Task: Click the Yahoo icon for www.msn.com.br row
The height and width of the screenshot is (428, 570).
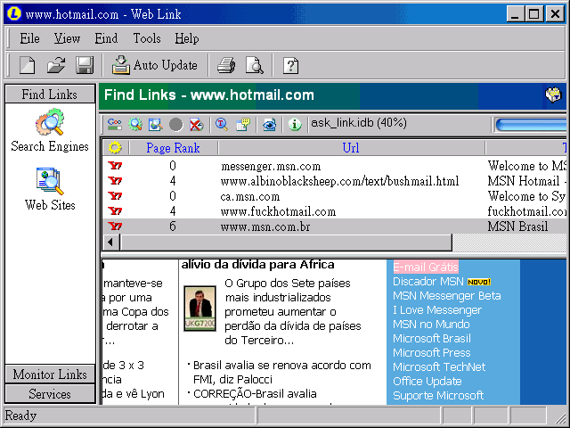Action: pos(115,226)
